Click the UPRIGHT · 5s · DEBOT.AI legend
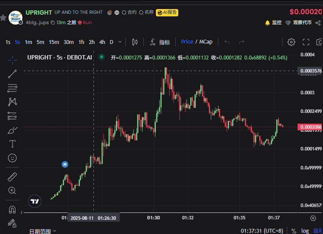The image size is (323, 234). (59, 57)
